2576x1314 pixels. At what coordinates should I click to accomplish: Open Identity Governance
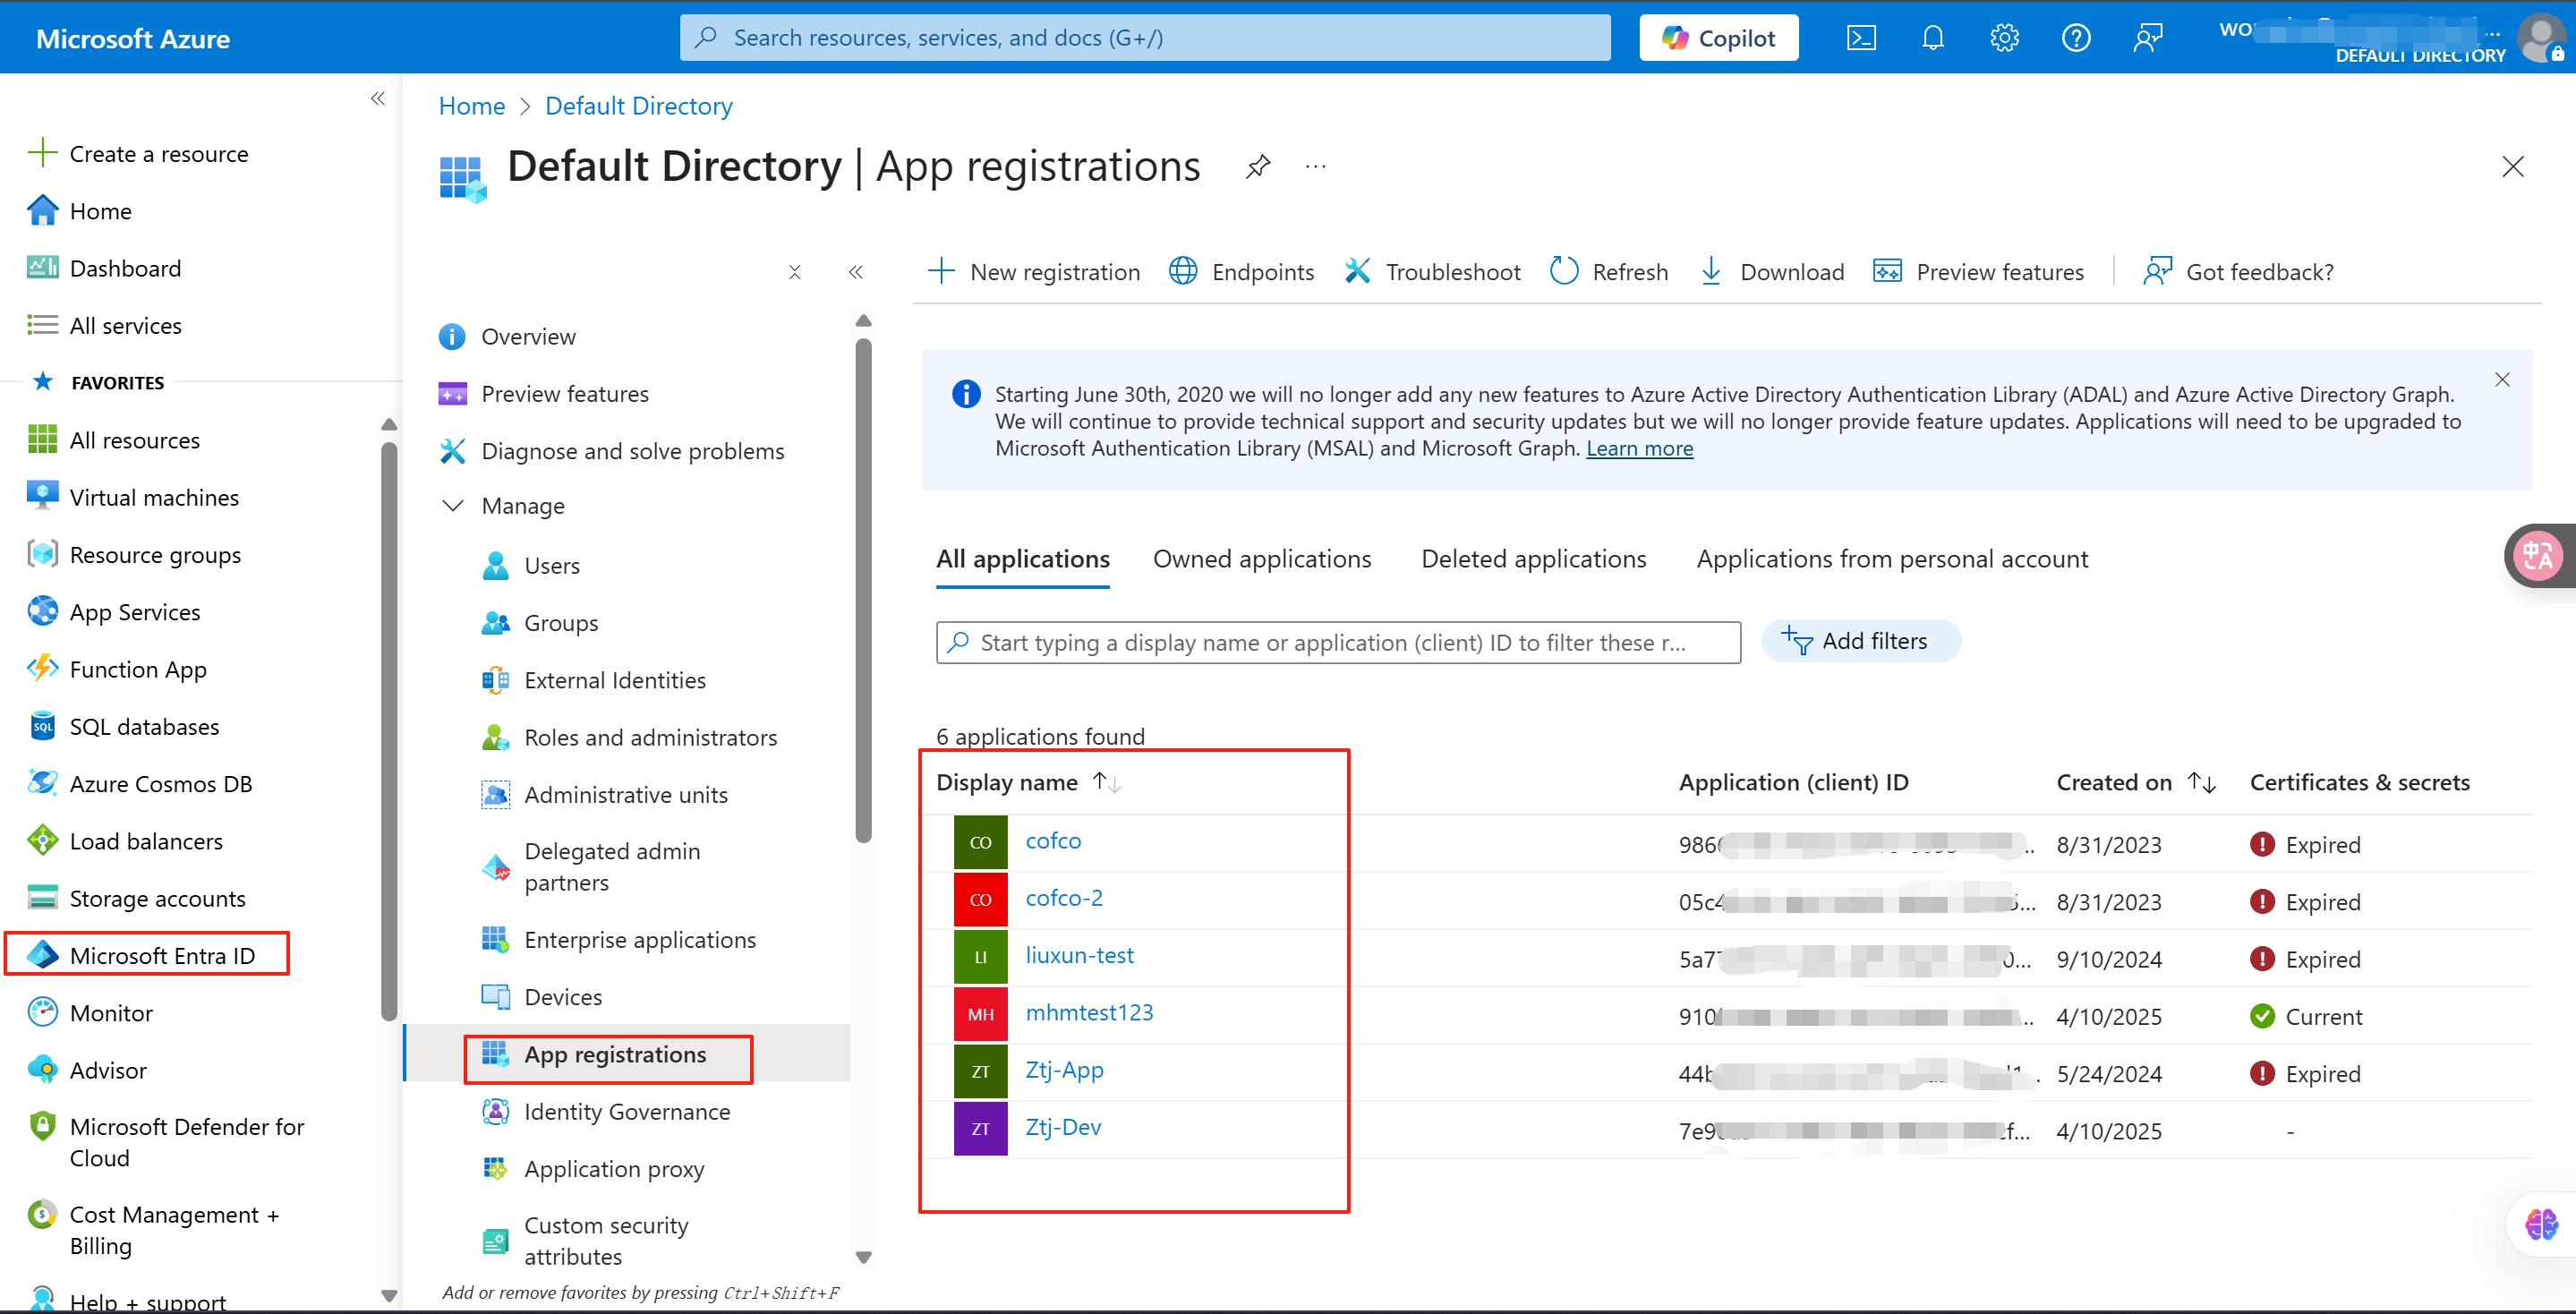click(605, 1112)
